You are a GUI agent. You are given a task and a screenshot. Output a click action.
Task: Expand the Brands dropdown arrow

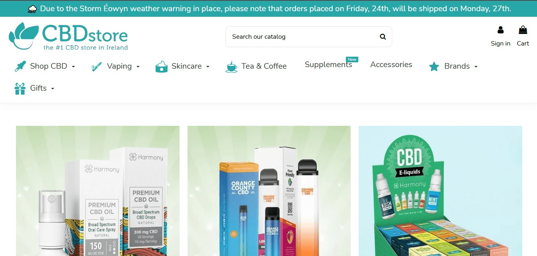click(476, 67)
